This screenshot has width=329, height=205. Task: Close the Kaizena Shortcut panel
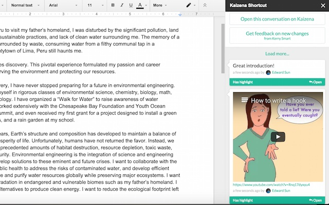click(x=323, y=6)
